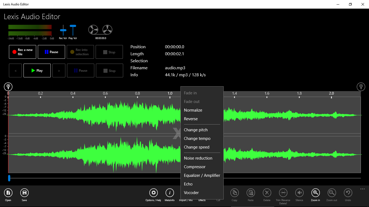Click the left location marker pin
Screen dimensions: 369x207
pos(8,87)
